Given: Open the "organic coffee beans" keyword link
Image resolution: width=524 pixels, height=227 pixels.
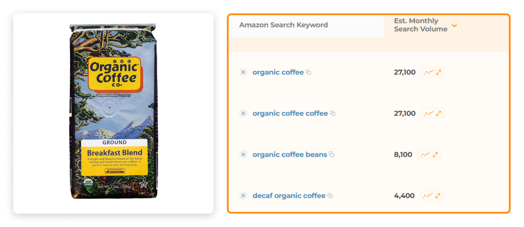Looking at the screenshot, I should [x=289, y=154].
